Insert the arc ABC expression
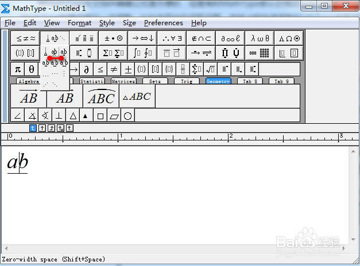This screenshot has width=360, height=266. (x=101, y=96)
